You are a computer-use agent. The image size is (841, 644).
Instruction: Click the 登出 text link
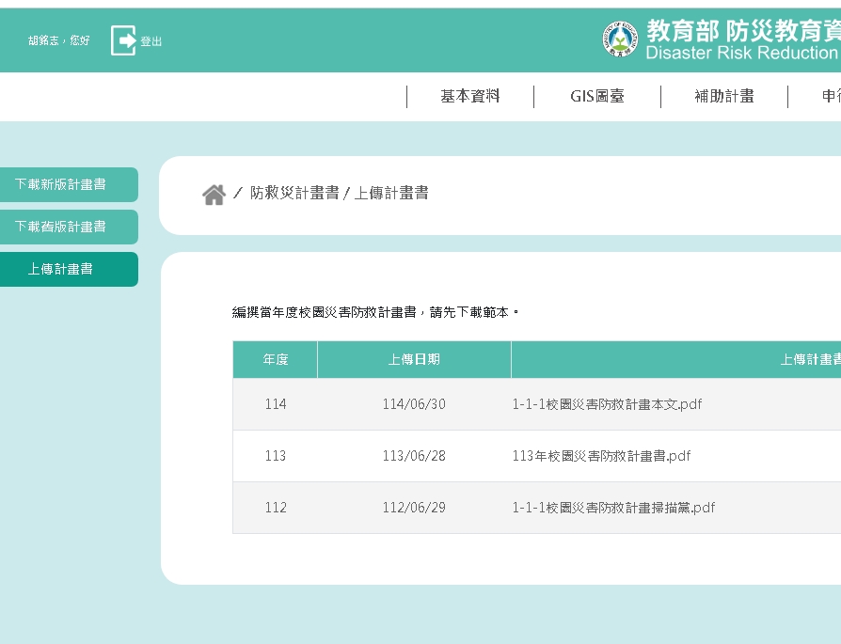click(x=151, y=41)
